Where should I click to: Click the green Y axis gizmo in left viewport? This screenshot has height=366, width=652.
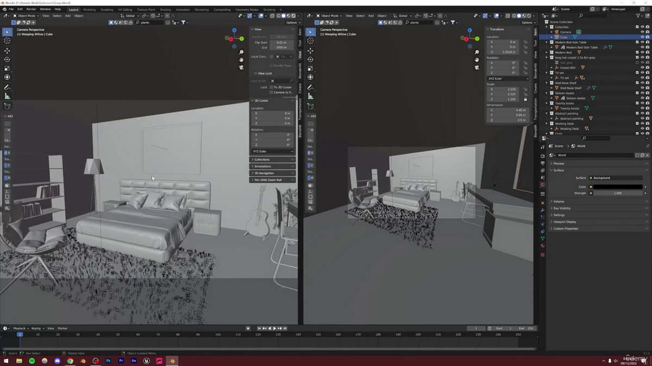tap(241, 40)
